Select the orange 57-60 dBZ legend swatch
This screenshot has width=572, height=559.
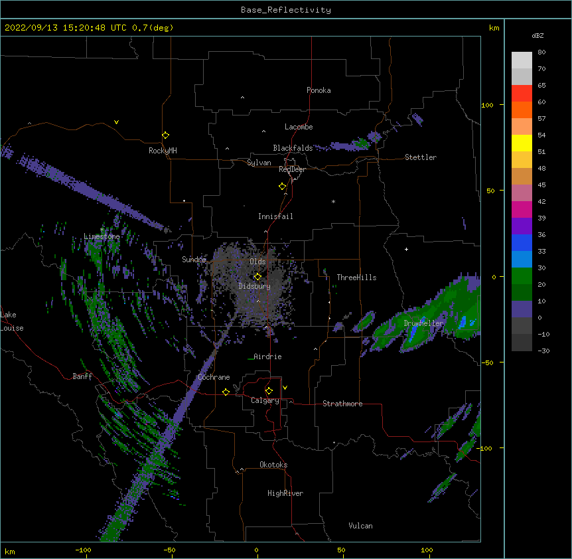tap(522, 110)
